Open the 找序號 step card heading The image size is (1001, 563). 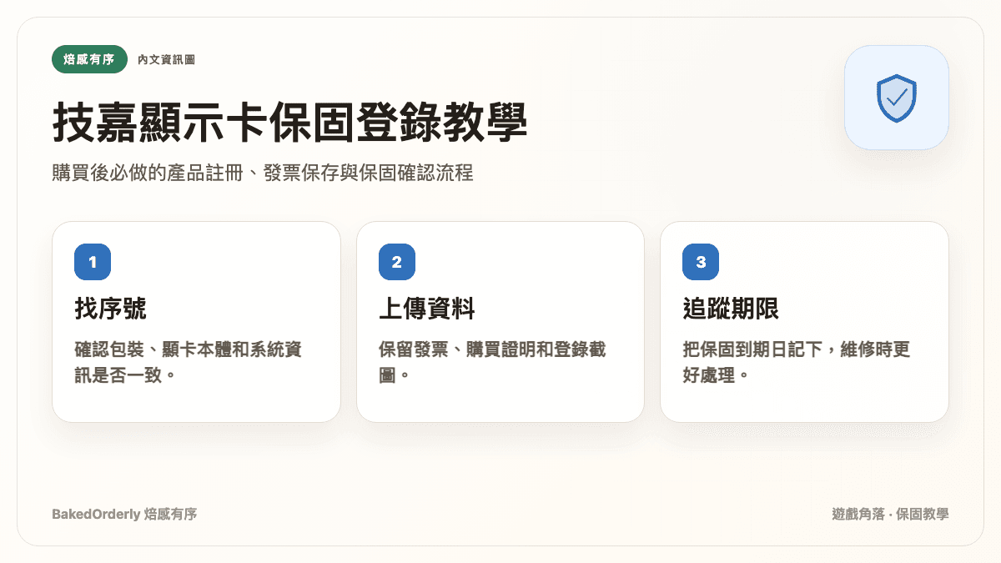pyautogui.click(x=111, y=309)
